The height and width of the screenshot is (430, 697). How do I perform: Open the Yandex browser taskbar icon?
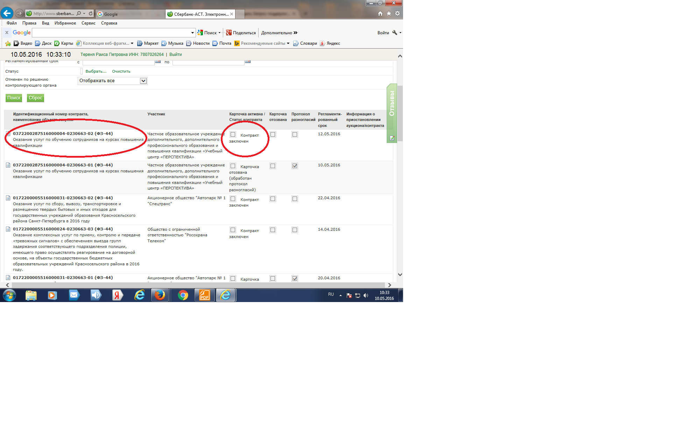[117, 295]
